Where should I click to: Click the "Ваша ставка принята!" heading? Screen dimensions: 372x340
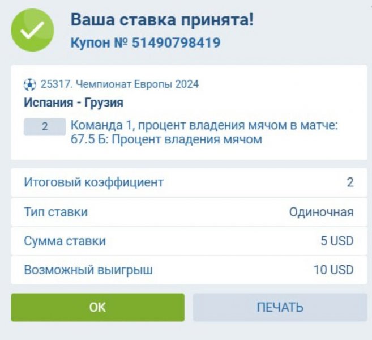(x=162, y=20)
